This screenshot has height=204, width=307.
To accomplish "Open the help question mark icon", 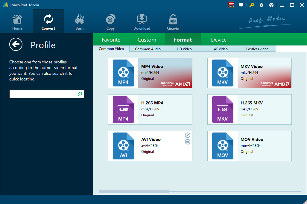I will 271,5.
